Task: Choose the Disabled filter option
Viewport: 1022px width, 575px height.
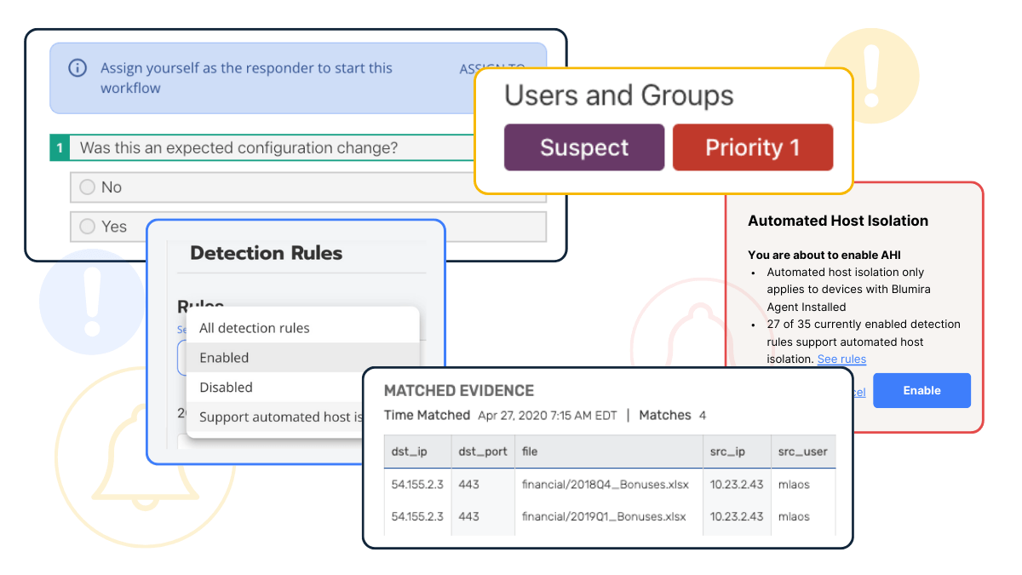Action: click(x=226, y=388)
